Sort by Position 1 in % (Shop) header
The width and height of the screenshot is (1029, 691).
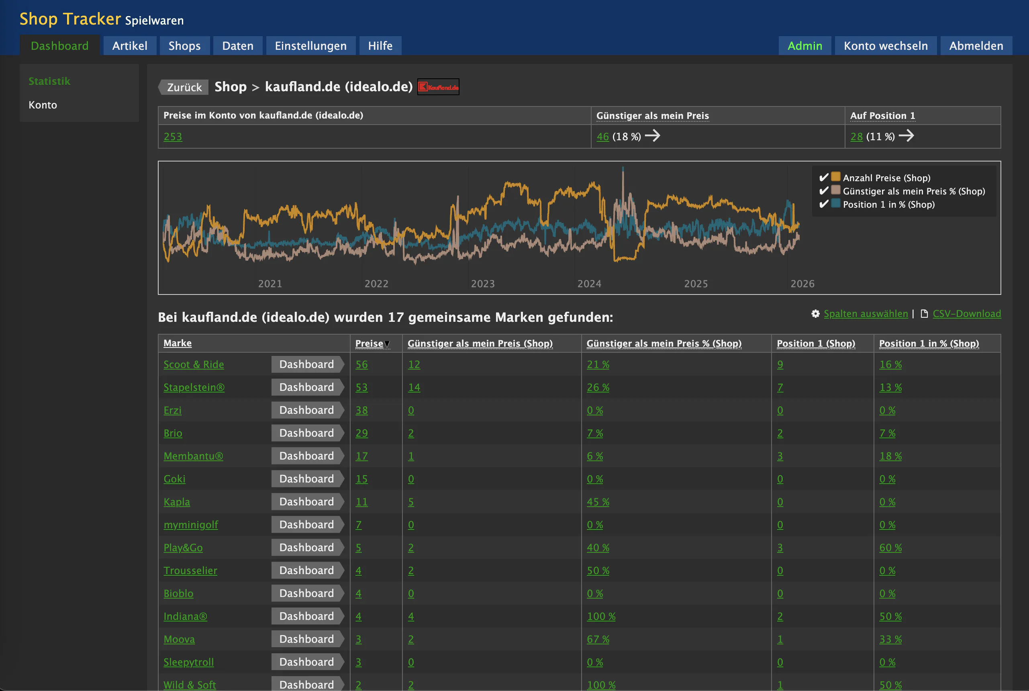point(929,343)
